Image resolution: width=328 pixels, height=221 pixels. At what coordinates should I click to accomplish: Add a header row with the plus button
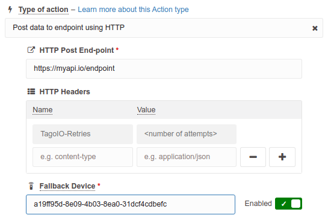tap(282, 157)
